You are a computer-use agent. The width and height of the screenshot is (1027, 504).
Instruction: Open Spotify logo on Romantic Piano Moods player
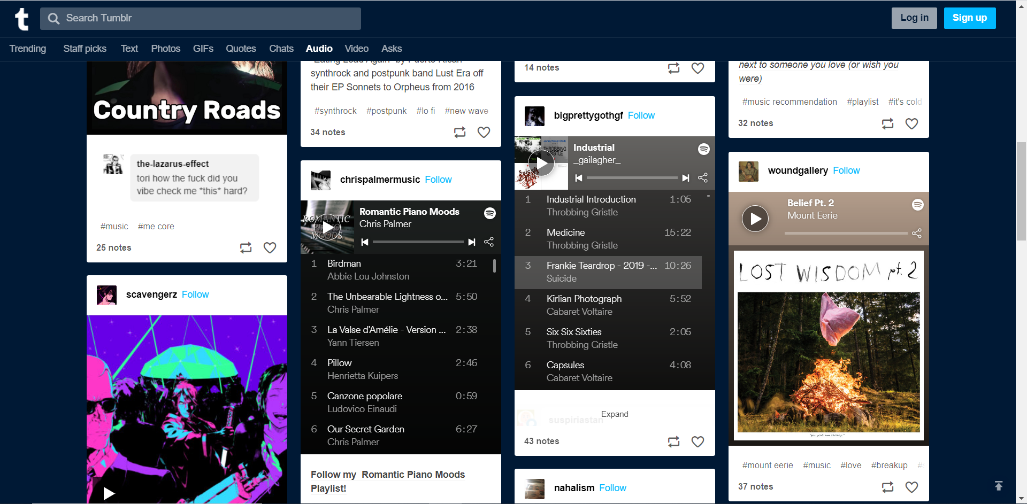[x=489, y=213]
